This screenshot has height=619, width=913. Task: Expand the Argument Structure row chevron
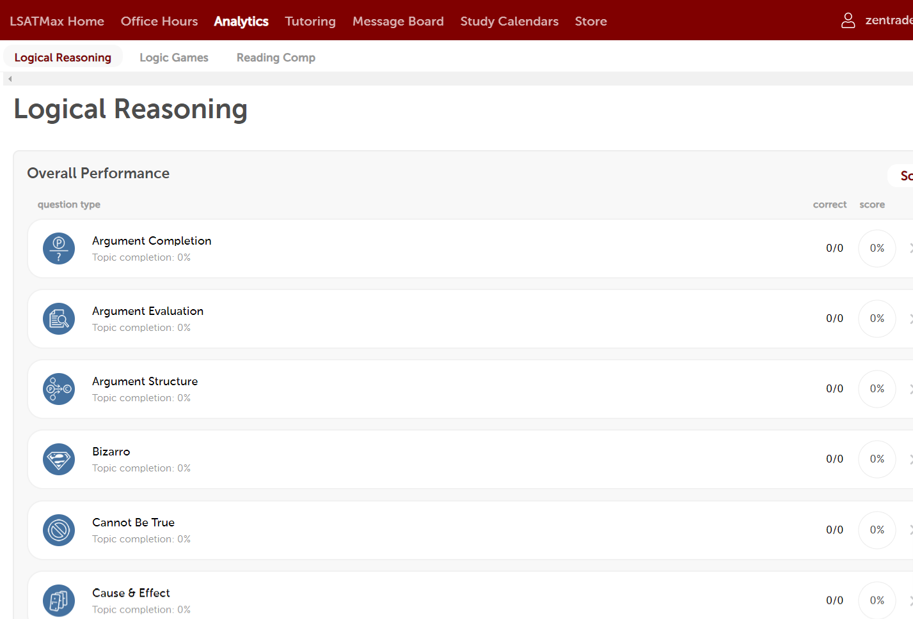910,389
